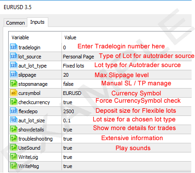Edit the tradelogin value 0
This screenshot has height=173, width=195.
coord(64,47)
